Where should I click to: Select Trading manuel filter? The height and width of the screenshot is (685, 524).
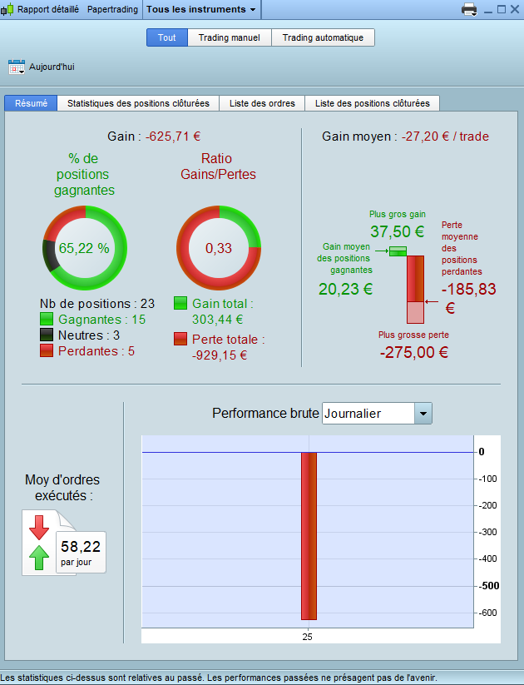230,37
